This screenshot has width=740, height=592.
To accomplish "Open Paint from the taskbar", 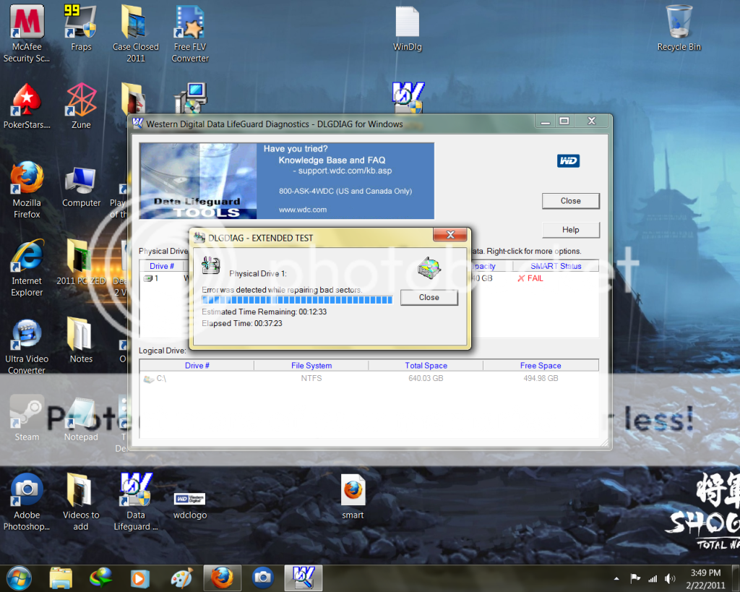I will click(181, 578).
